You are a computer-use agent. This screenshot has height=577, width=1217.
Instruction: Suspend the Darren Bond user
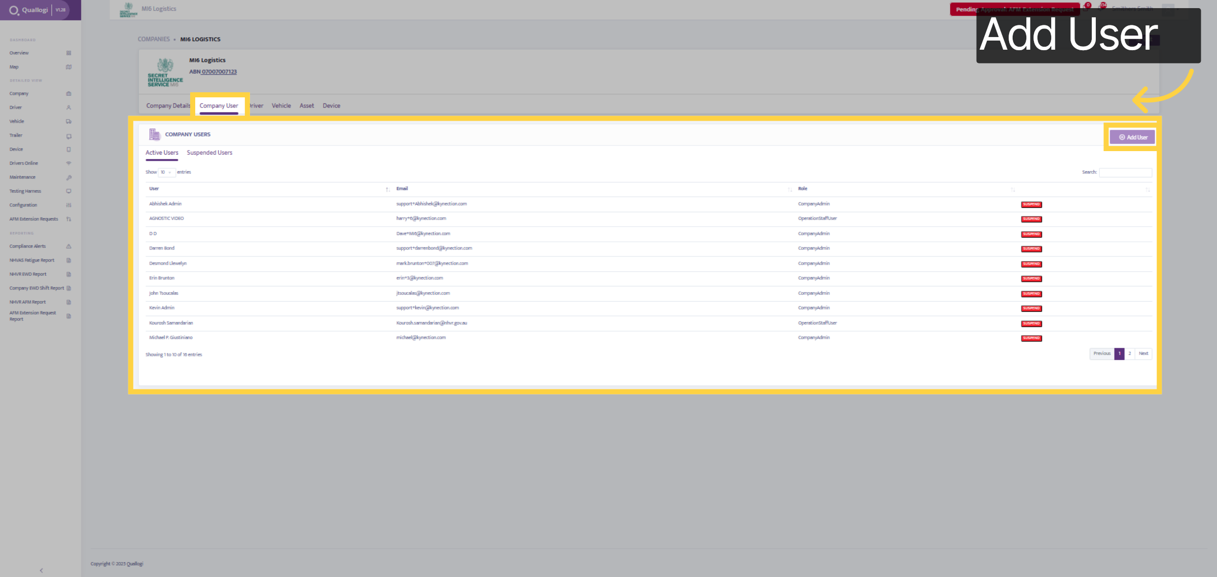point(1031,249)
